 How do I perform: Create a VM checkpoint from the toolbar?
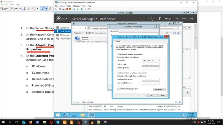82,9
